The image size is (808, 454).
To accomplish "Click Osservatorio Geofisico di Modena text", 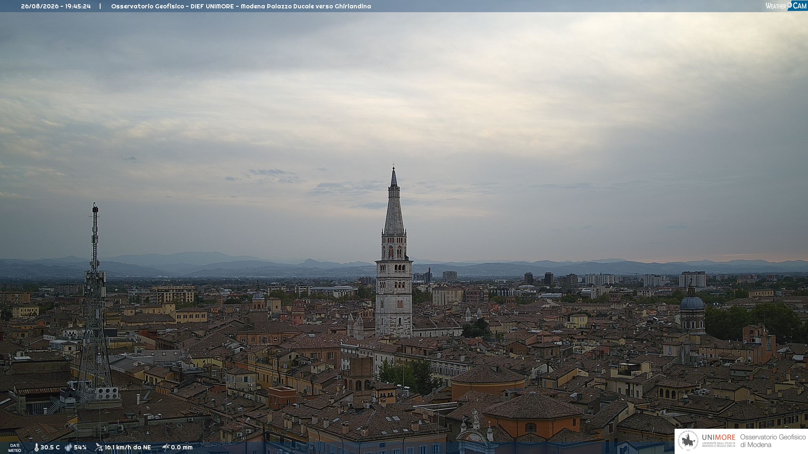I will tap(773, 441).
